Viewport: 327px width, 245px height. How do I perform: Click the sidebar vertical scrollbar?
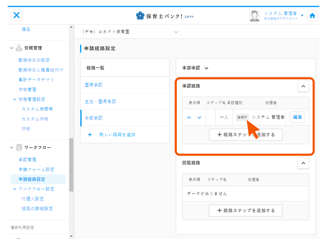click(71, 165)
